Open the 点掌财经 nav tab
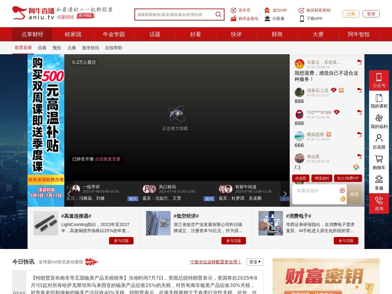 pos(32,34)
